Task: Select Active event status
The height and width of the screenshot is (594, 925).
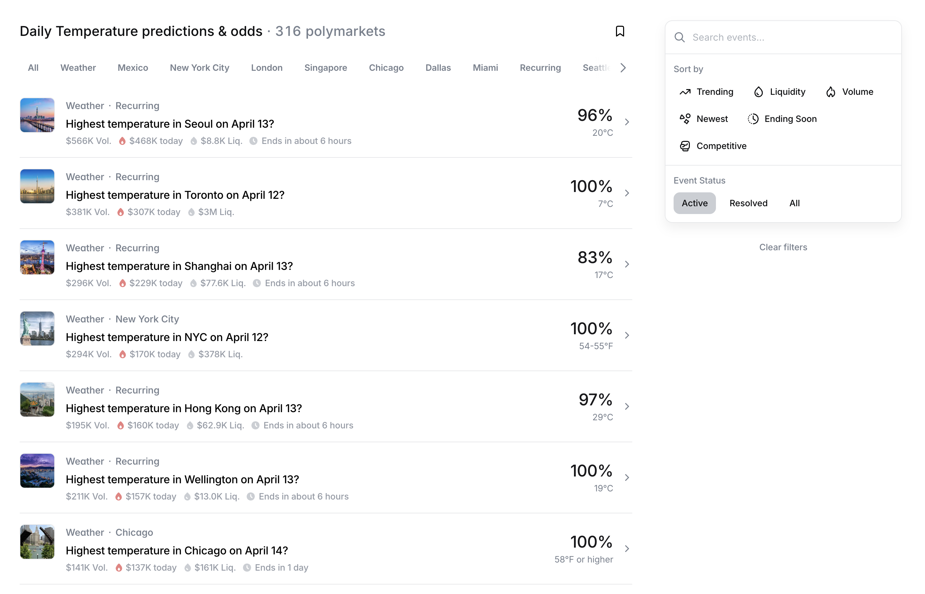Action: (694, 203)
